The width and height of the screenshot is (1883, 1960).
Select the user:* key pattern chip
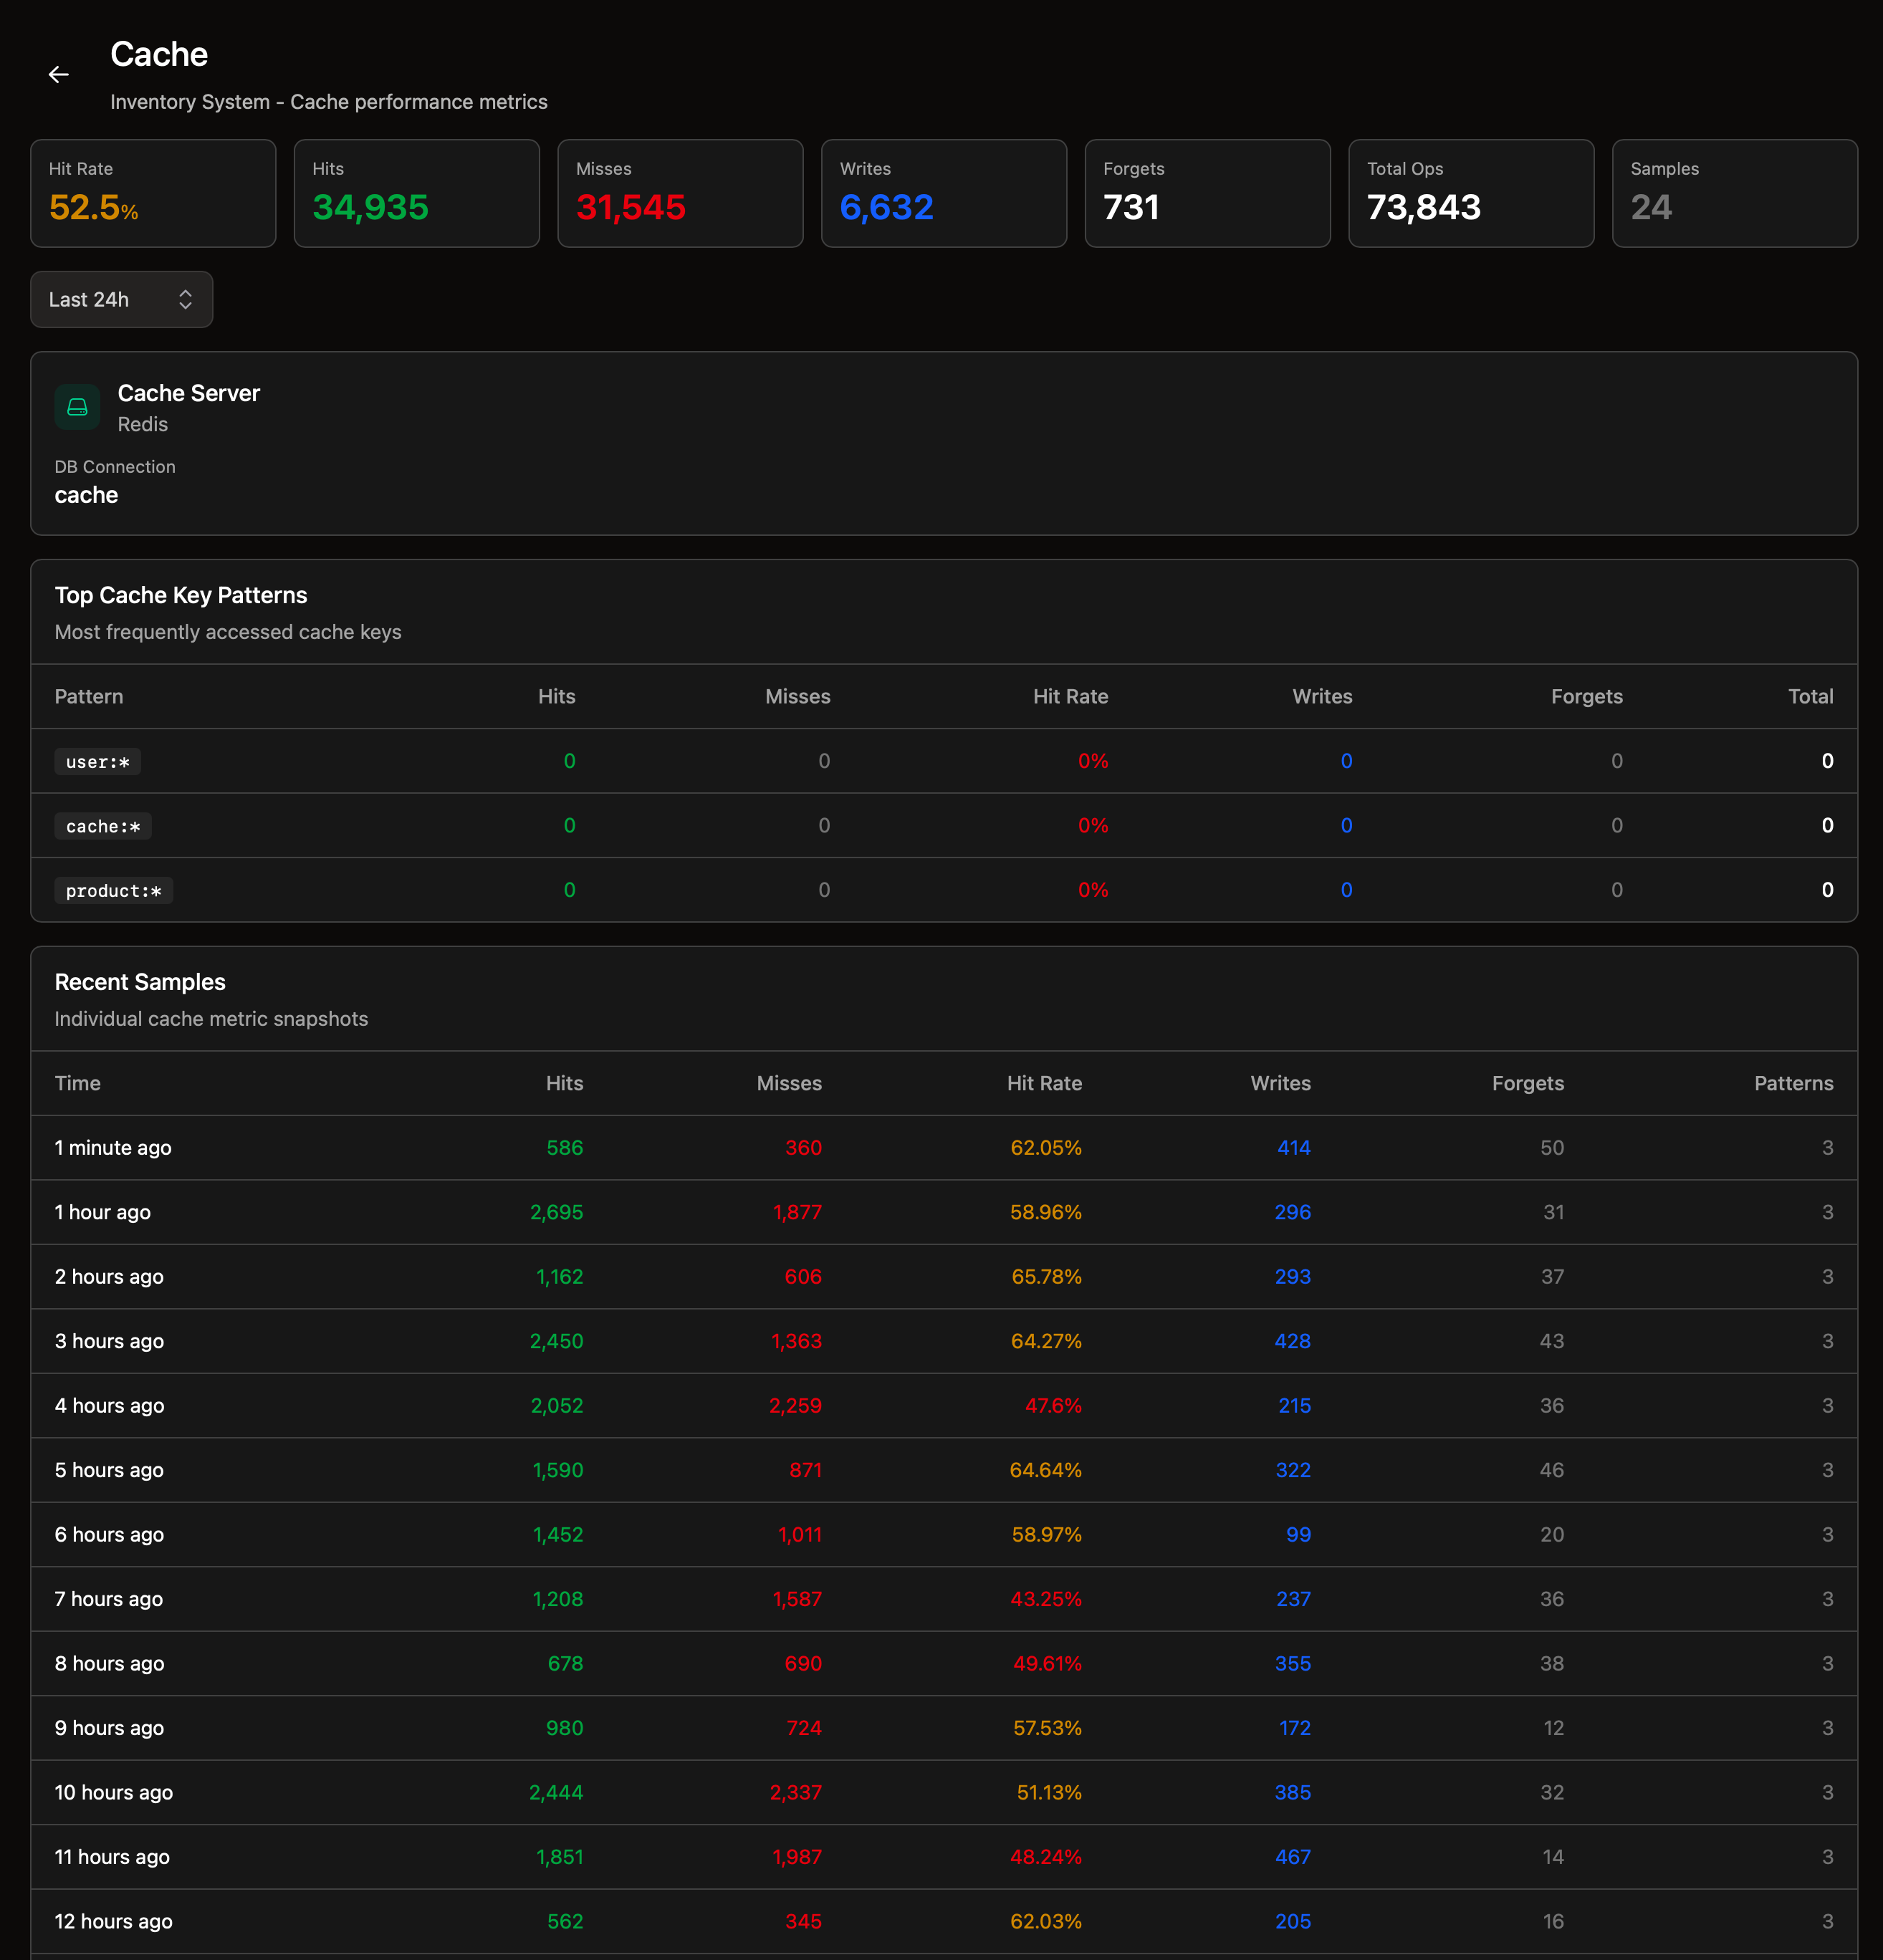[97, 761]
